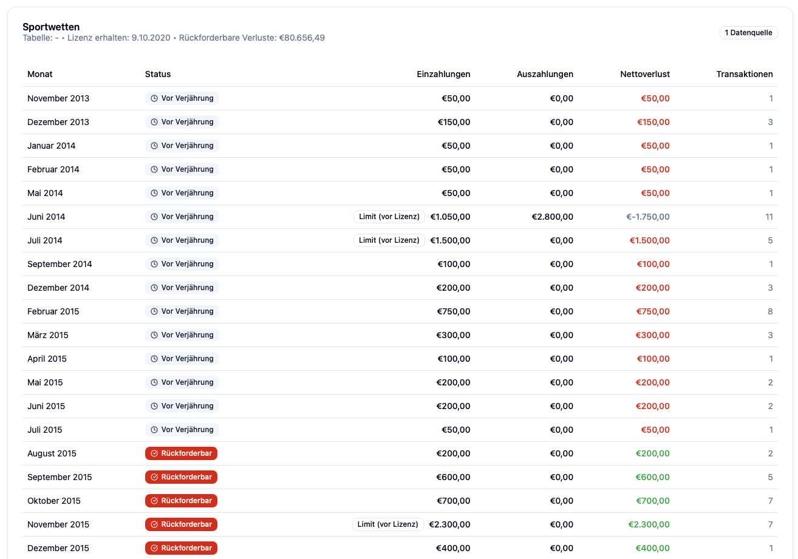Expand the Limit (vor Lizenz) tag on Juni 2014
Image resolution: width=798 pixels, height=559 pixels.
pos(389,217)
